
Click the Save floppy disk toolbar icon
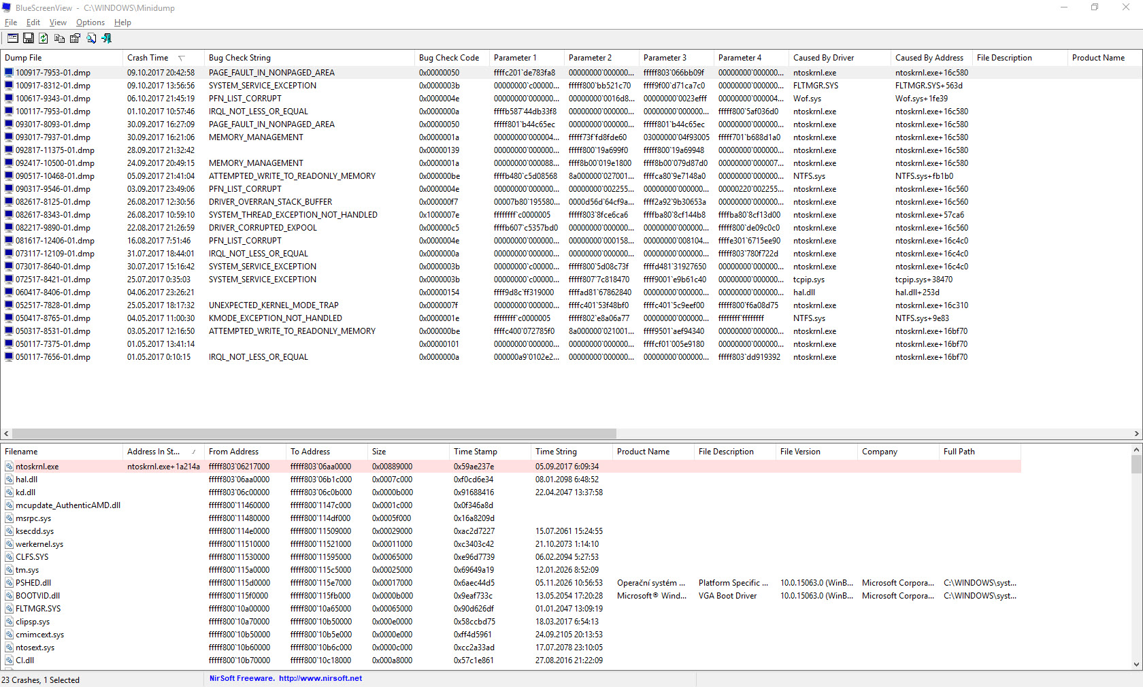pos(29,38)
